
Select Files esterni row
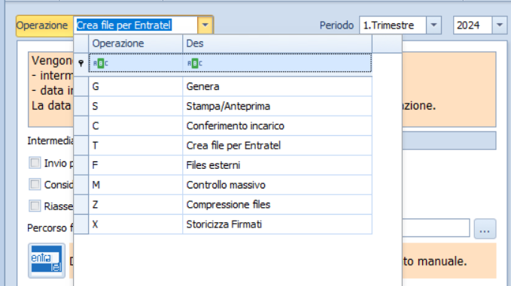click(230, 165)
